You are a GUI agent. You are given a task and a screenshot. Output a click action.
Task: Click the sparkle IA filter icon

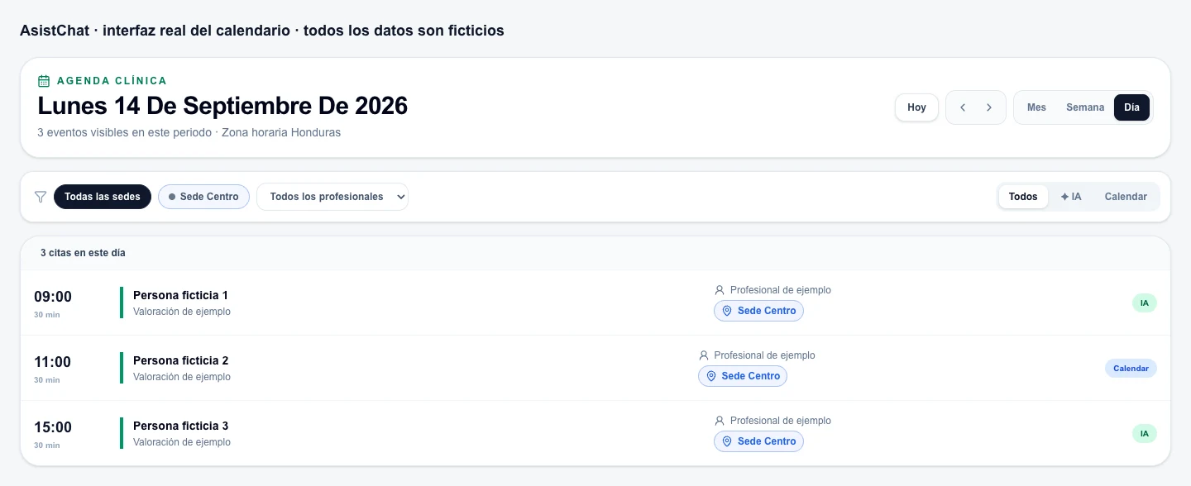point(1064,197)
